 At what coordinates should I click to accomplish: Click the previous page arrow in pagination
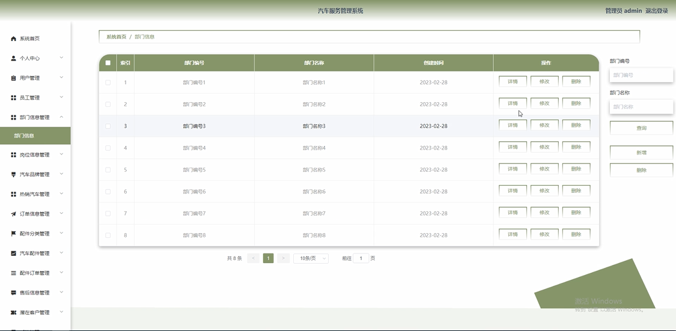pos(253,258)
